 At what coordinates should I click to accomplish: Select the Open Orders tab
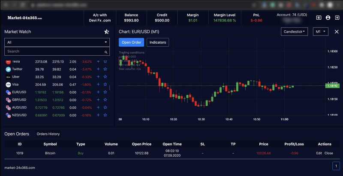pos(17,134)
